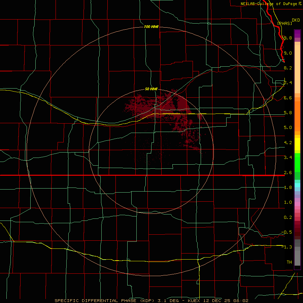Select the 3.4 scale value

(288, 157)
